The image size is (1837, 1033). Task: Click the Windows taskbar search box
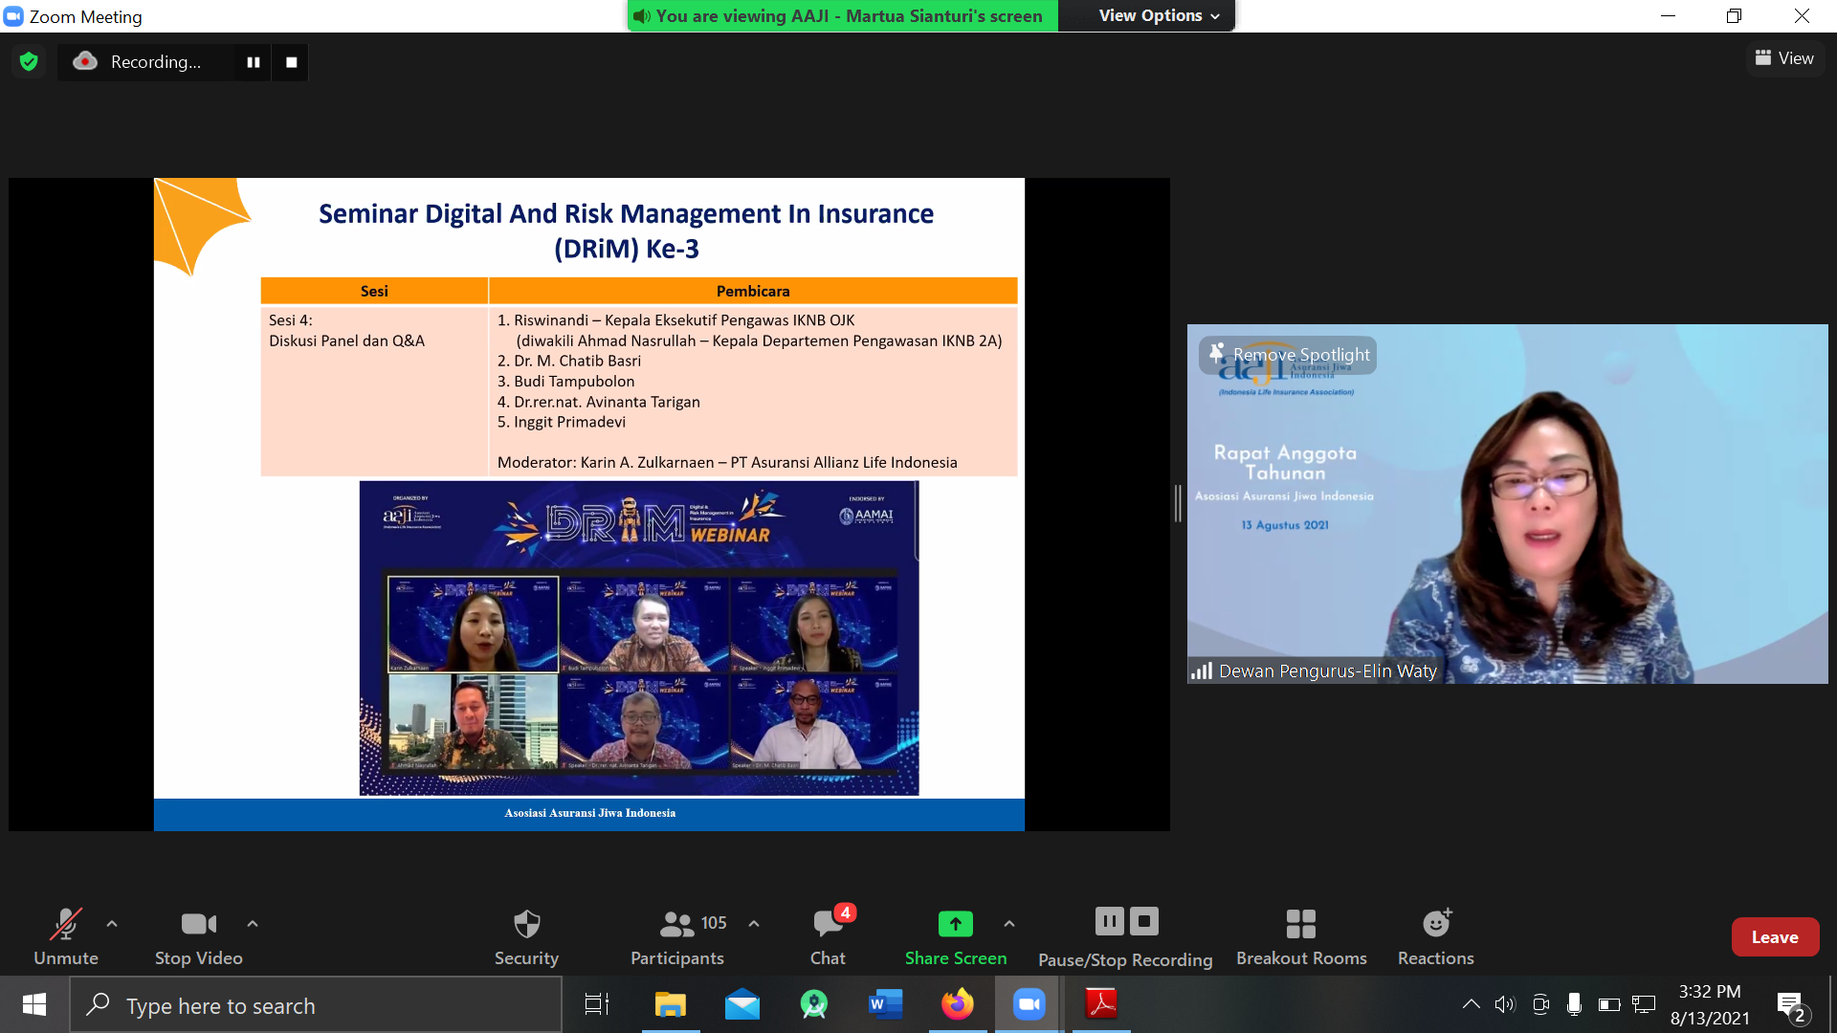(x=316, y=1005)
